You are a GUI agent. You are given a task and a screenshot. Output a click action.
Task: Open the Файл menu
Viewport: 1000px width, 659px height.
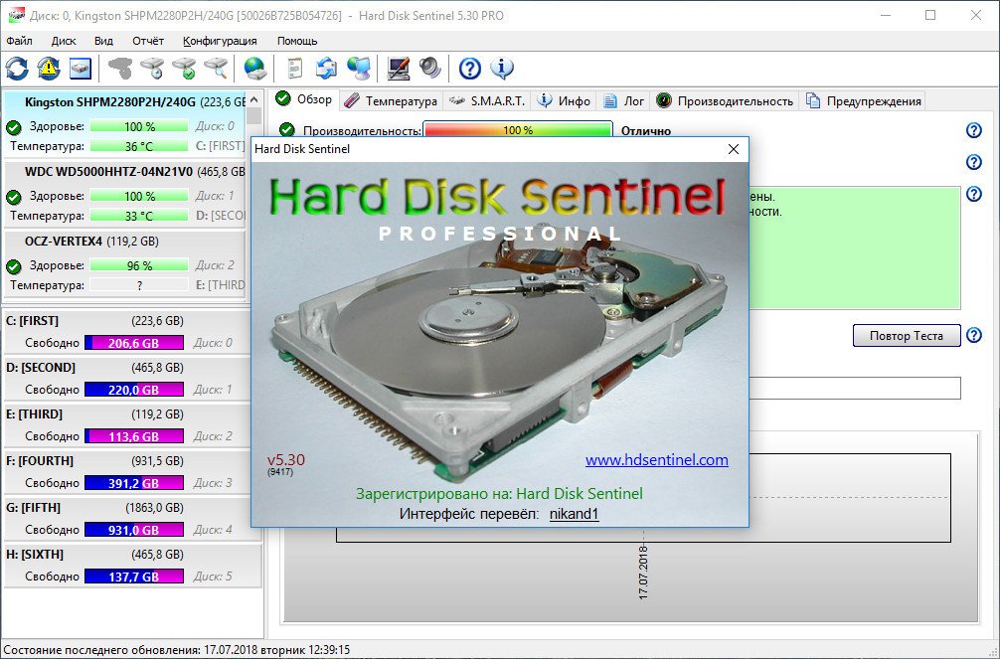[20, 41]
